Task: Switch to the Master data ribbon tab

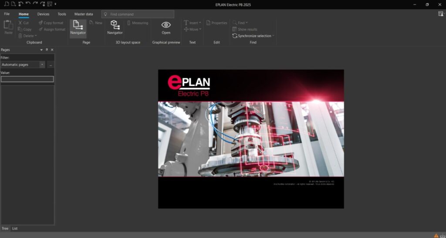Action: [84, 14]
